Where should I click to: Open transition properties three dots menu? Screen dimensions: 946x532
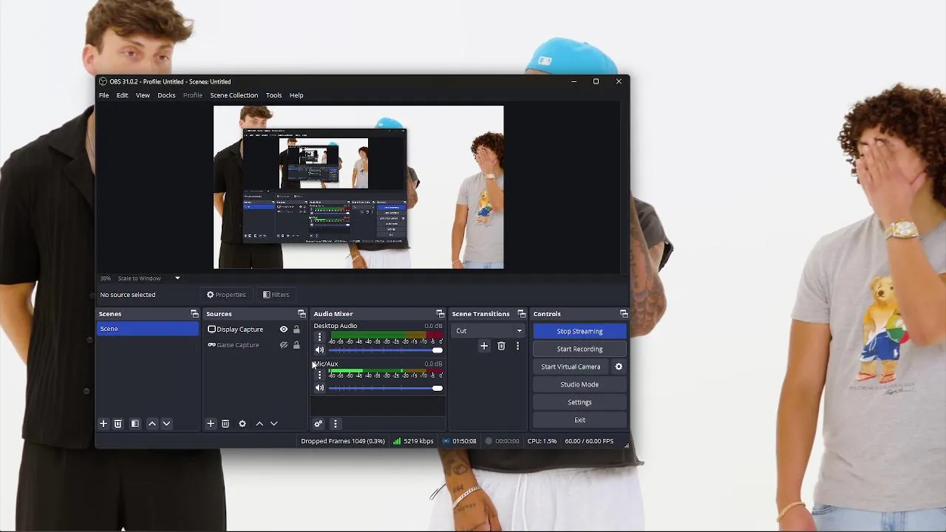517,346
